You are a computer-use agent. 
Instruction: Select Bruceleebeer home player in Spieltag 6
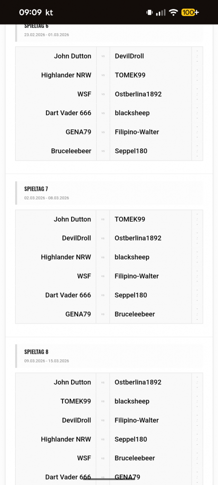pyautogui.click(x=71, y=151)
